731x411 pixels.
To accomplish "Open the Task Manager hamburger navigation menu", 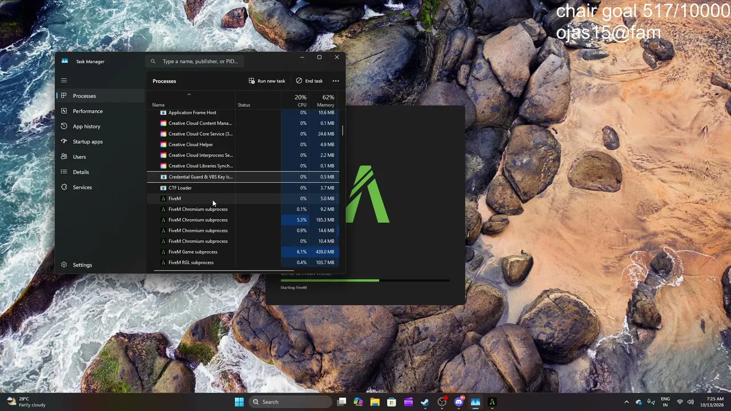I will (x=64, y=80).
